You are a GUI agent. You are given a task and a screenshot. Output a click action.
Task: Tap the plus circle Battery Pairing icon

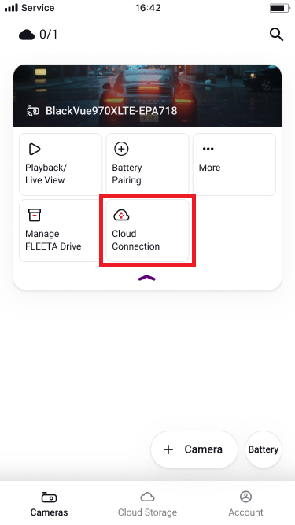coord(121,149)
